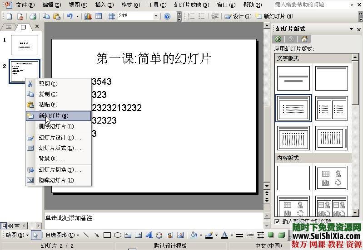Open the 自选图形(U) AutoShapes dropdown
This screenshot has height=250, width=363.
pyautogui.click(x=62, y=235)
